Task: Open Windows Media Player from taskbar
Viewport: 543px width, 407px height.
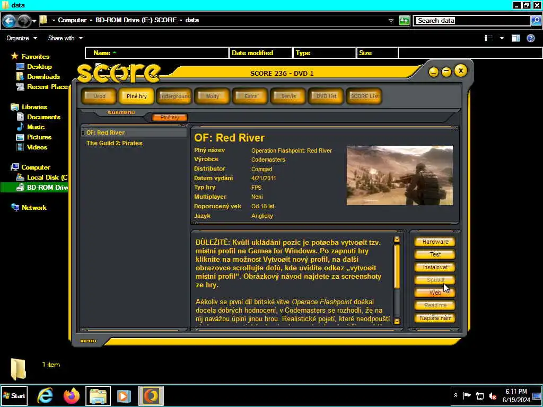Action: [124, 395]
